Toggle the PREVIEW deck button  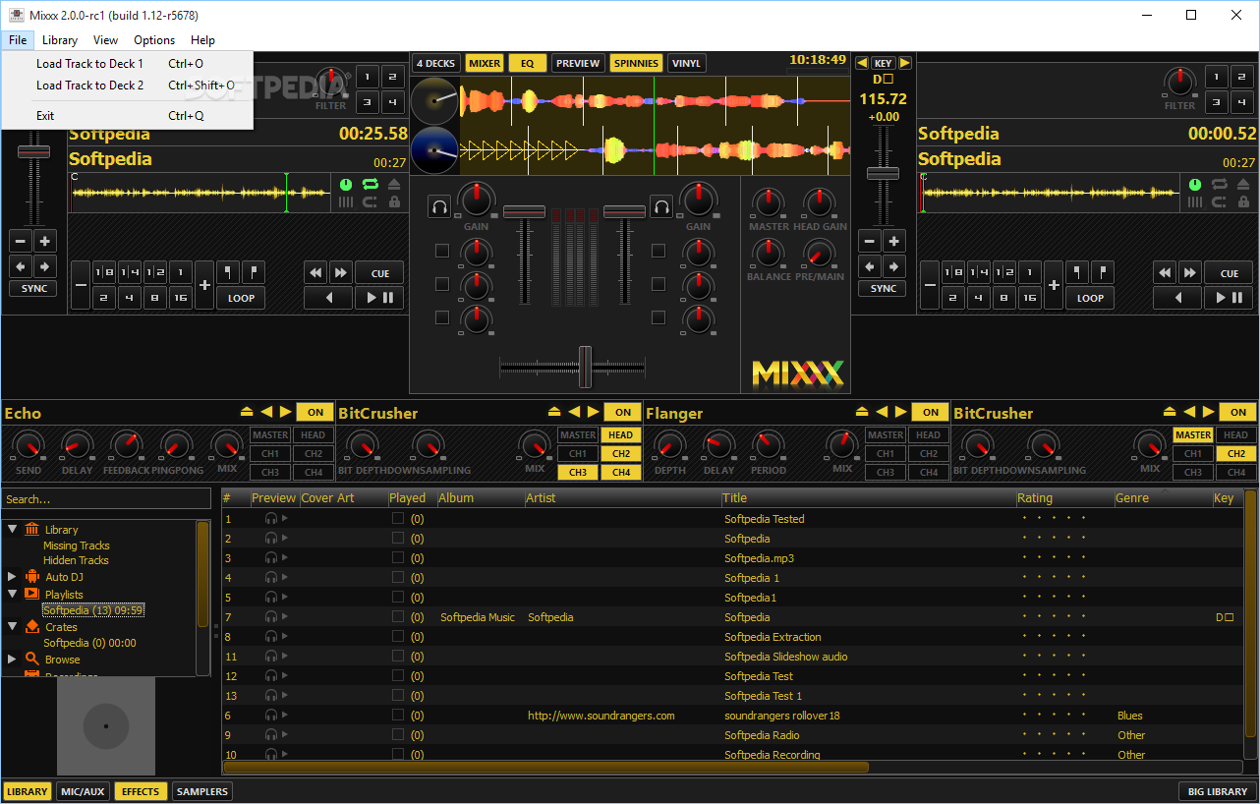(x=578, y=63)
